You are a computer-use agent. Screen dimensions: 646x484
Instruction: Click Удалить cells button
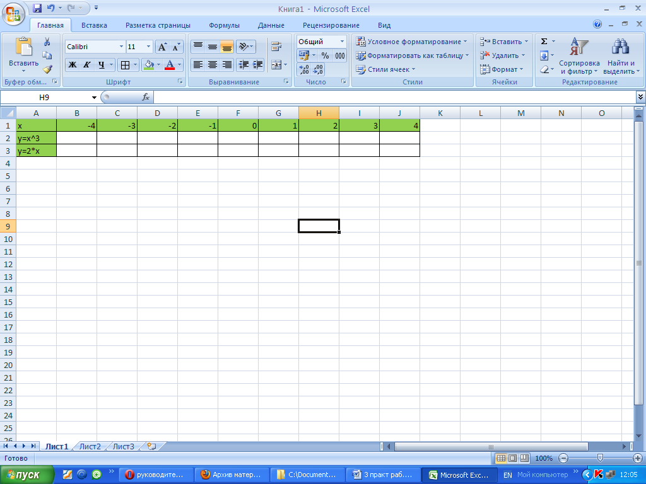tap(503, 55)
